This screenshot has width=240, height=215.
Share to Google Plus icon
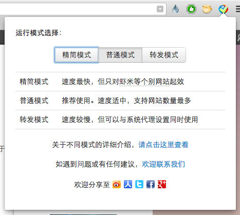pos(162,184)
